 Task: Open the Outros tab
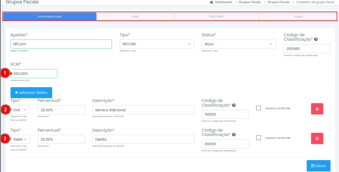click(x=298, y=17)
